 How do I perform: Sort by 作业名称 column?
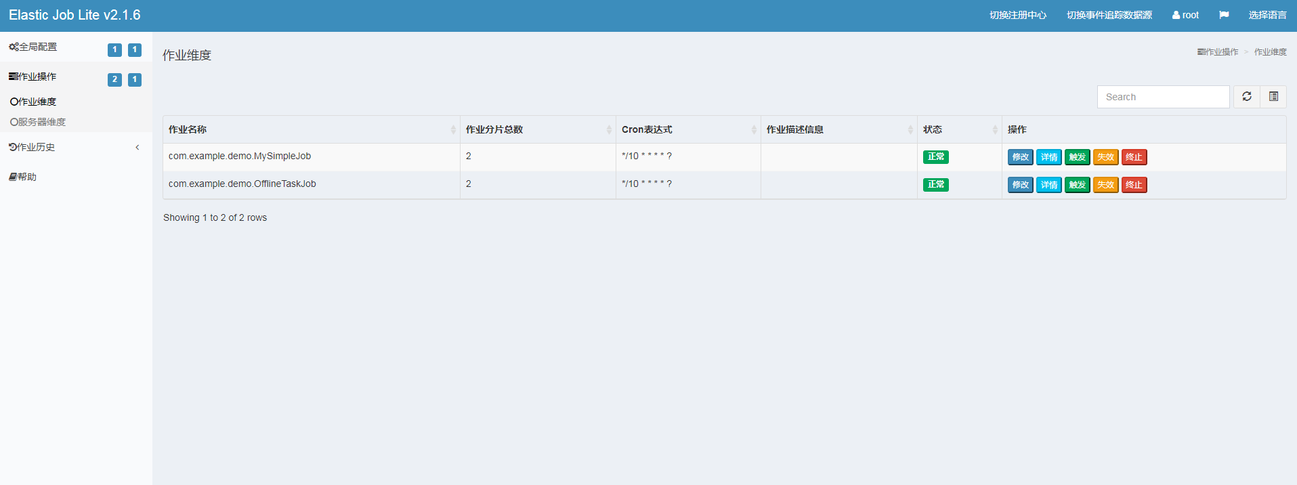(311, 129)
